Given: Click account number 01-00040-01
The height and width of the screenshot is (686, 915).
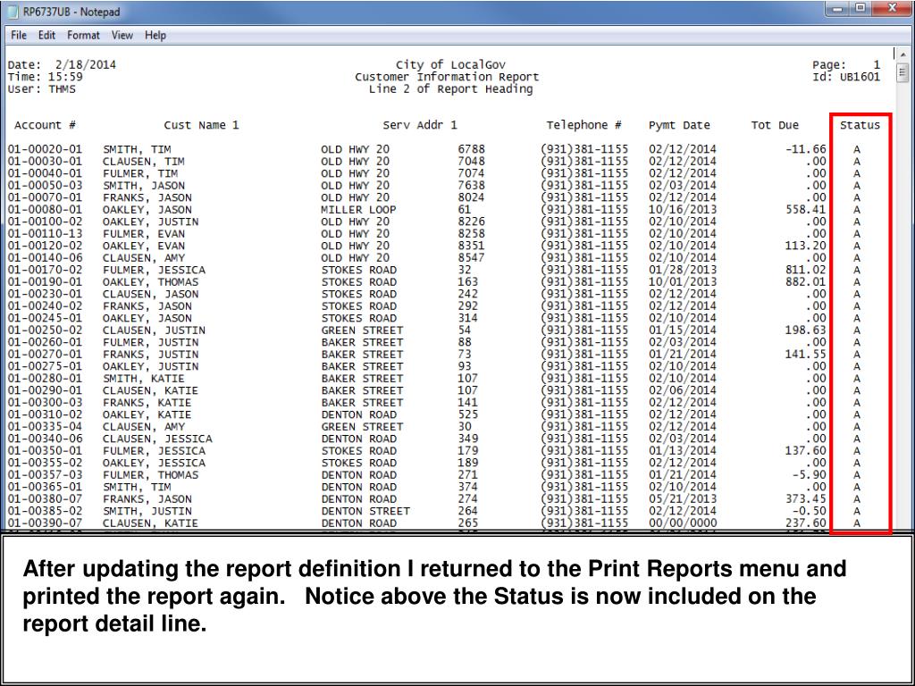Looking at the screenshot, I should (45, 173).
